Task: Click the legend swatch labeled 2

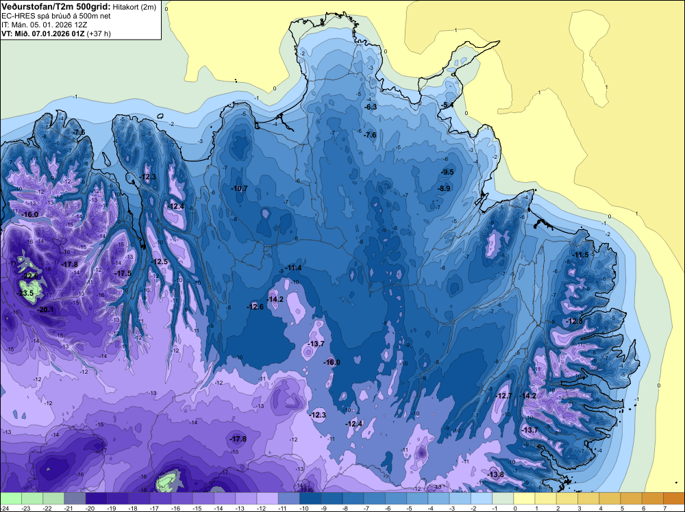Action: 567,498
